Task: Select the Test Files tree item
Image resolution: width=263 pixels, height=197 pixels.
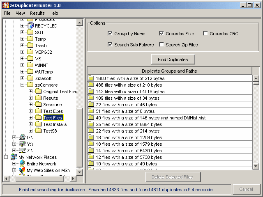Action: point(53,118)
